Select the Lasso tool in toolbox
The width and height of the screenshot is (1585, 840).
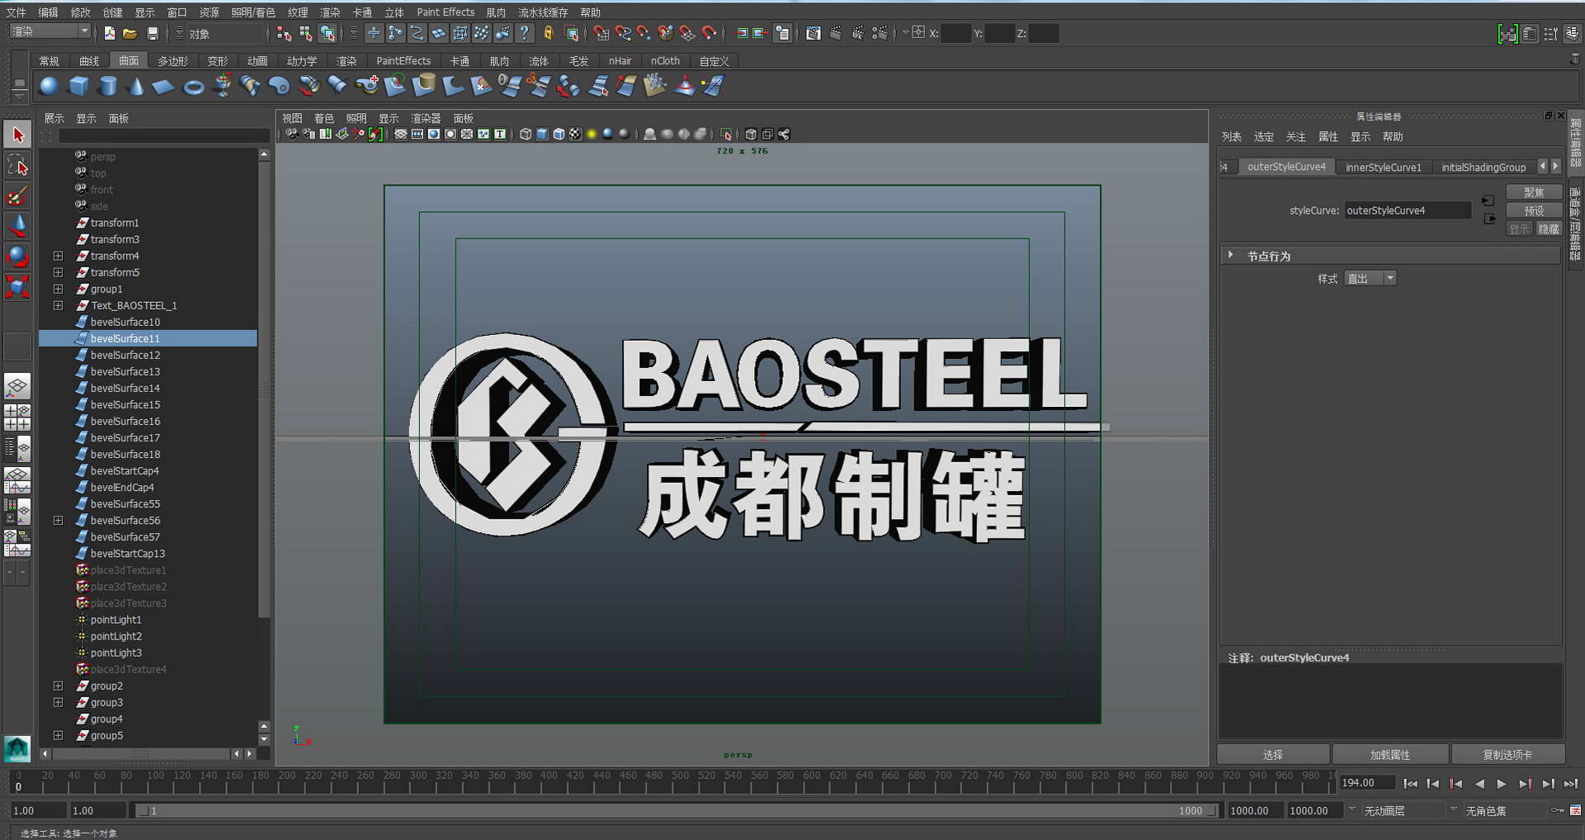(17, 165)
